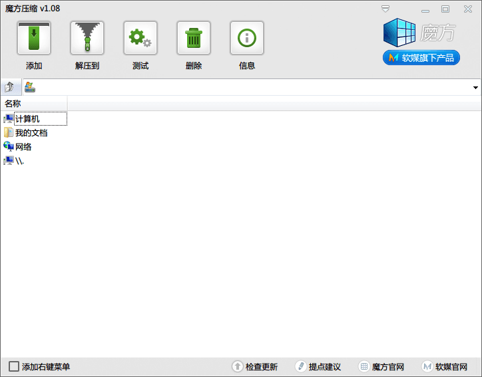482x377 pixels.
Task: Click the 解压到 (Extract to) zipper icon
Action: [87, 38]
